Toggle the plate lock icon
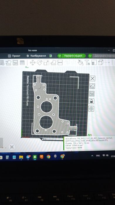Screen dimensions: 115x205 (x=92, y=101)
